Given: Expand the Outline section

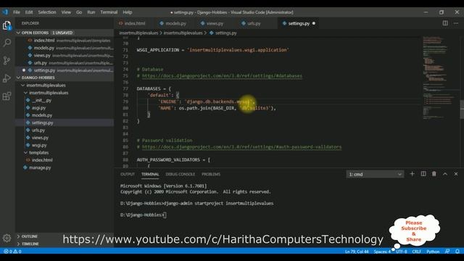Looking at the screenshot, I should [x=30, y=236].
